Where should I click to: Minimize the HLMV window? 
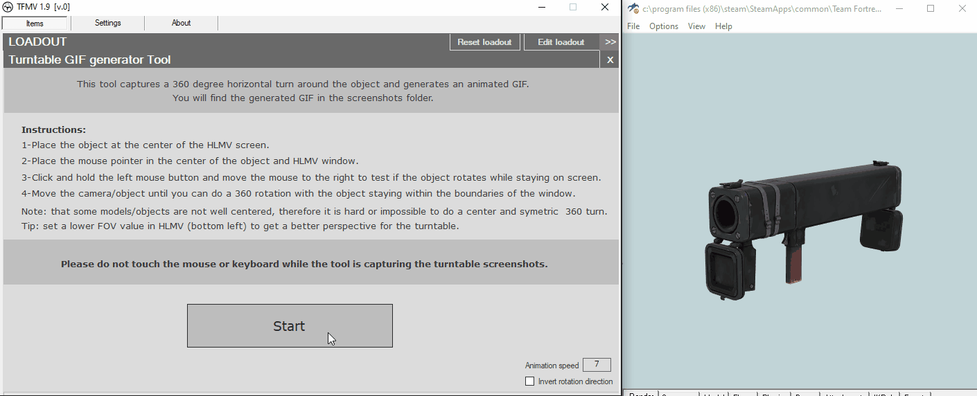[899, 8]
